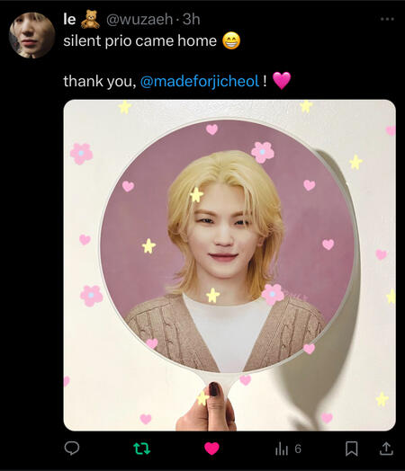Click the grinning face emoji in the tweet
The height and width of the screenshot is (471, 405).
tap(231, 40)
